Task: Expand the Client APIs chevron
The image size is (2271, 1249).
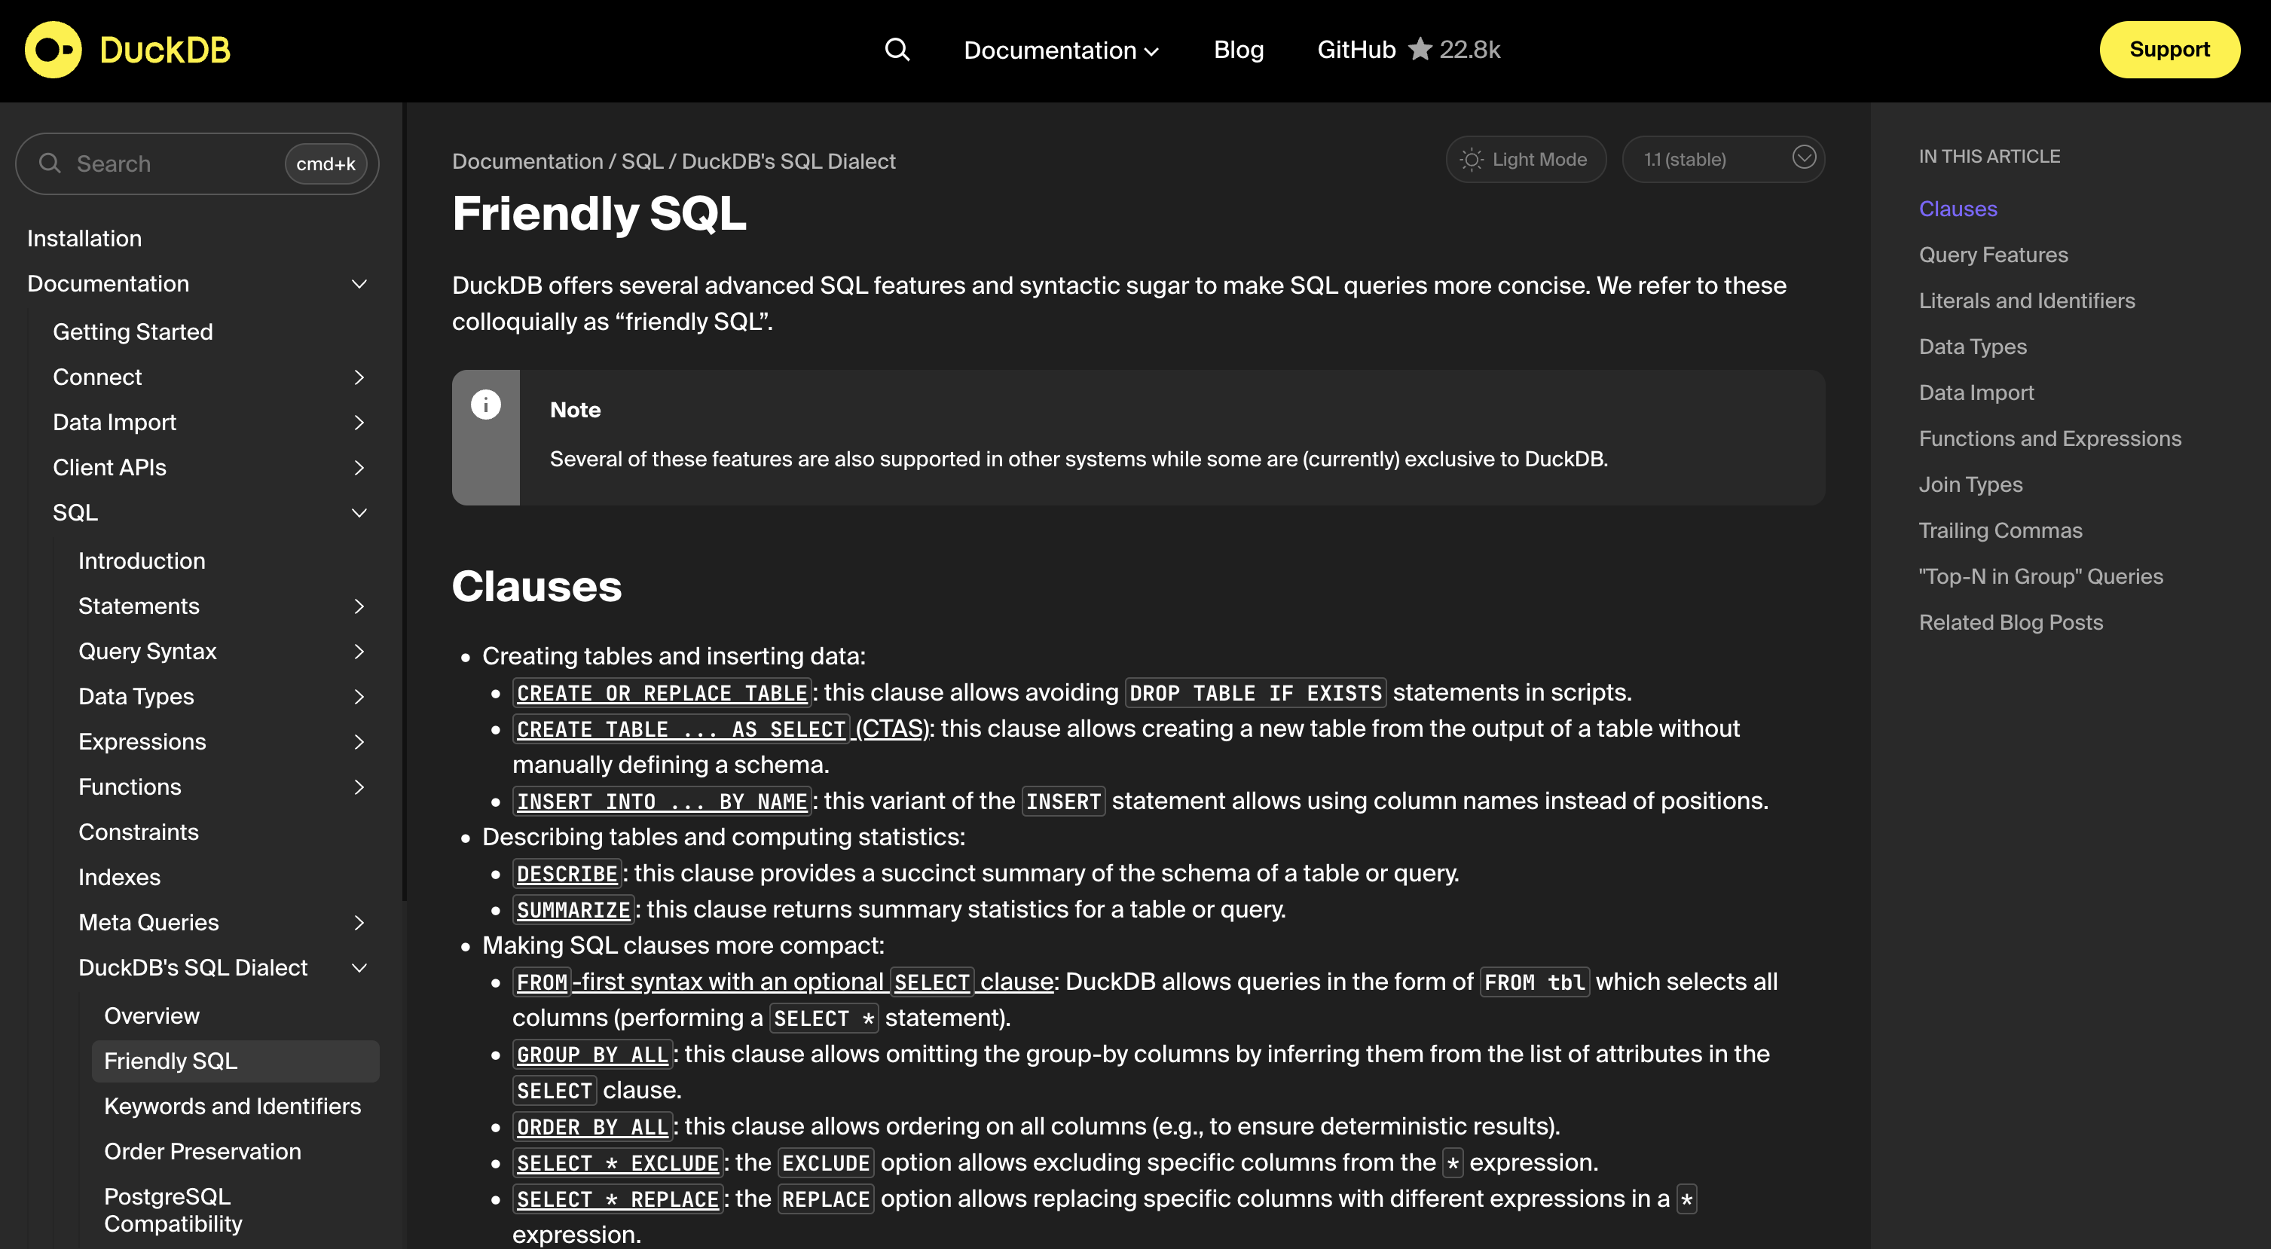Action: pos(359,467)
